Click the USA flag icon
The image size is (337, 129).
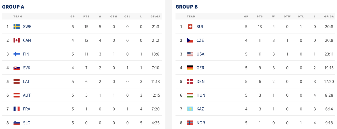(x=190, y=54)
